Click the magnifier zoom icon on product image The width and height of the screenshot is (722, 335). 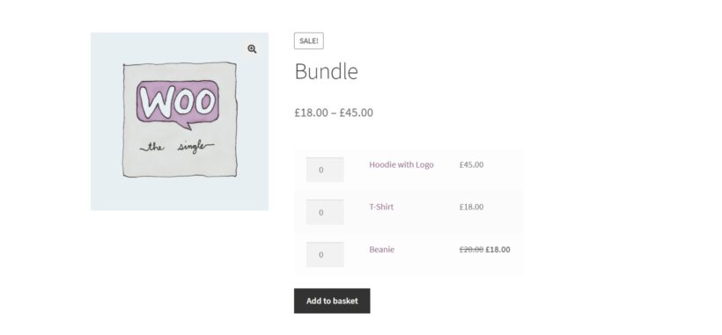pos(252,49)
